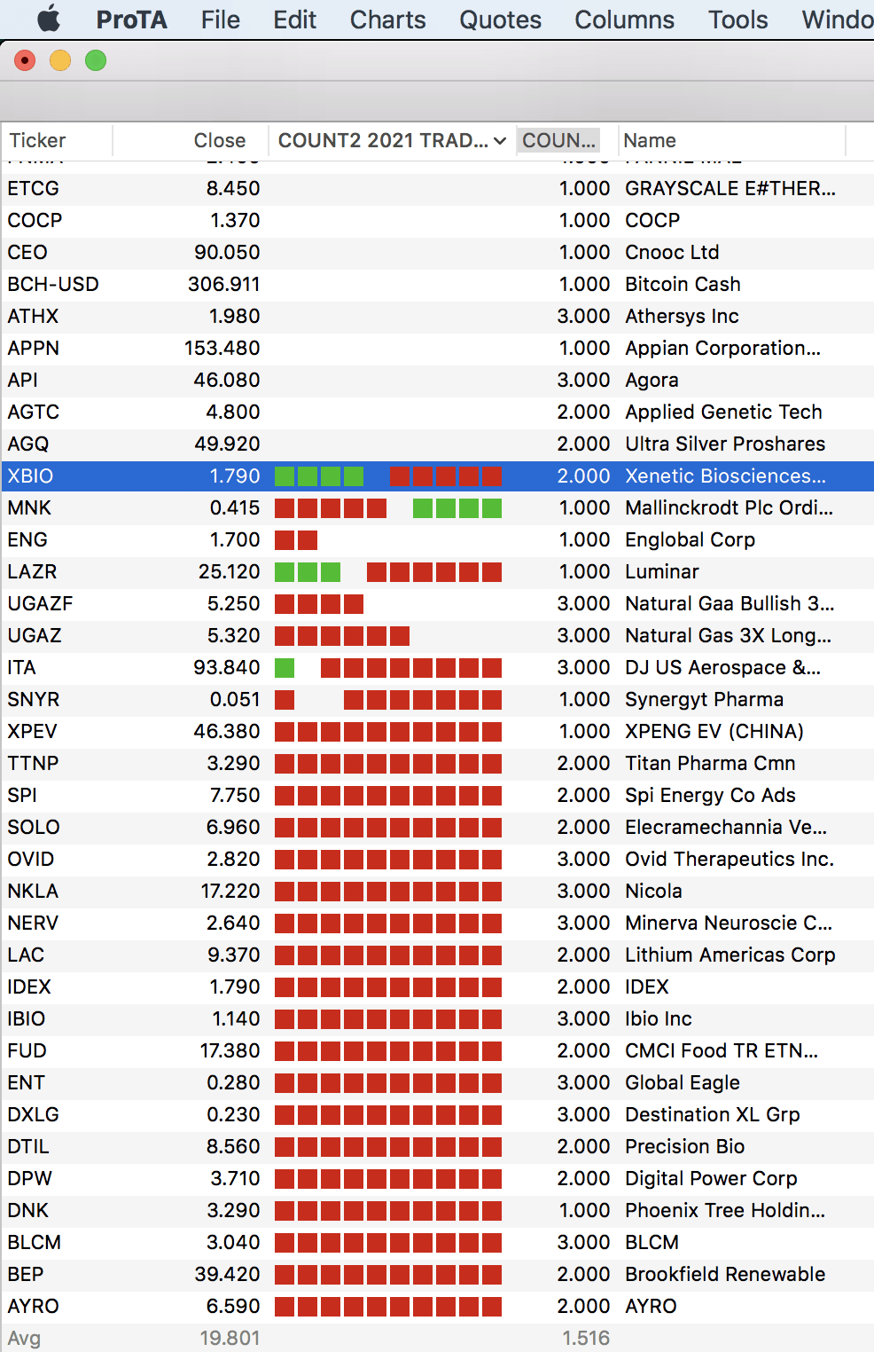The width and height of the screenshot is (874, 1352).
Task: Click the close value 153.480 for APPN
Action: tap(222, 348)
